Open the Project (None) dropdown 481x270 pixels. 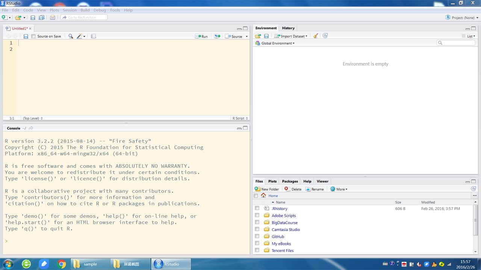tap(462, 18)
